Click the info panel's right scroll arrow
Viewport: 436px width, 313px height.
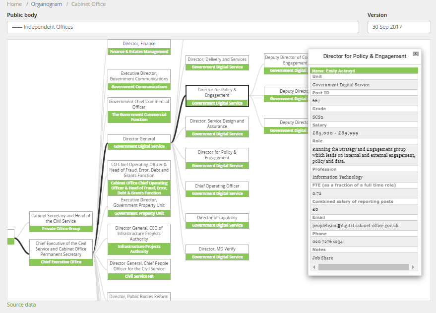413,267
